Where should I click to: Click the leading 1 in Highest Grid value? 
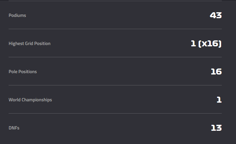(x=193, y=43)
